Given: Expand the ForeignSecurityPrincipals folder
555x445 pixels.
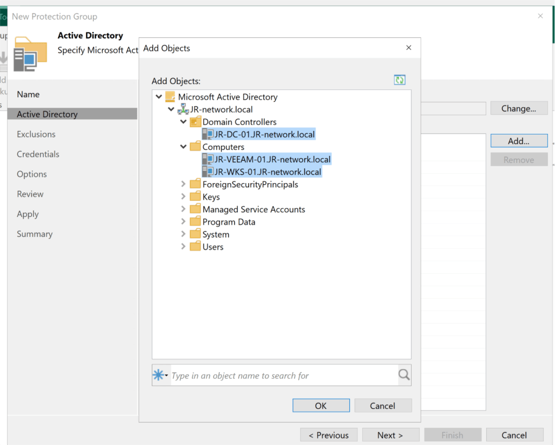Looking at the screenshot, I should point(184,184).
